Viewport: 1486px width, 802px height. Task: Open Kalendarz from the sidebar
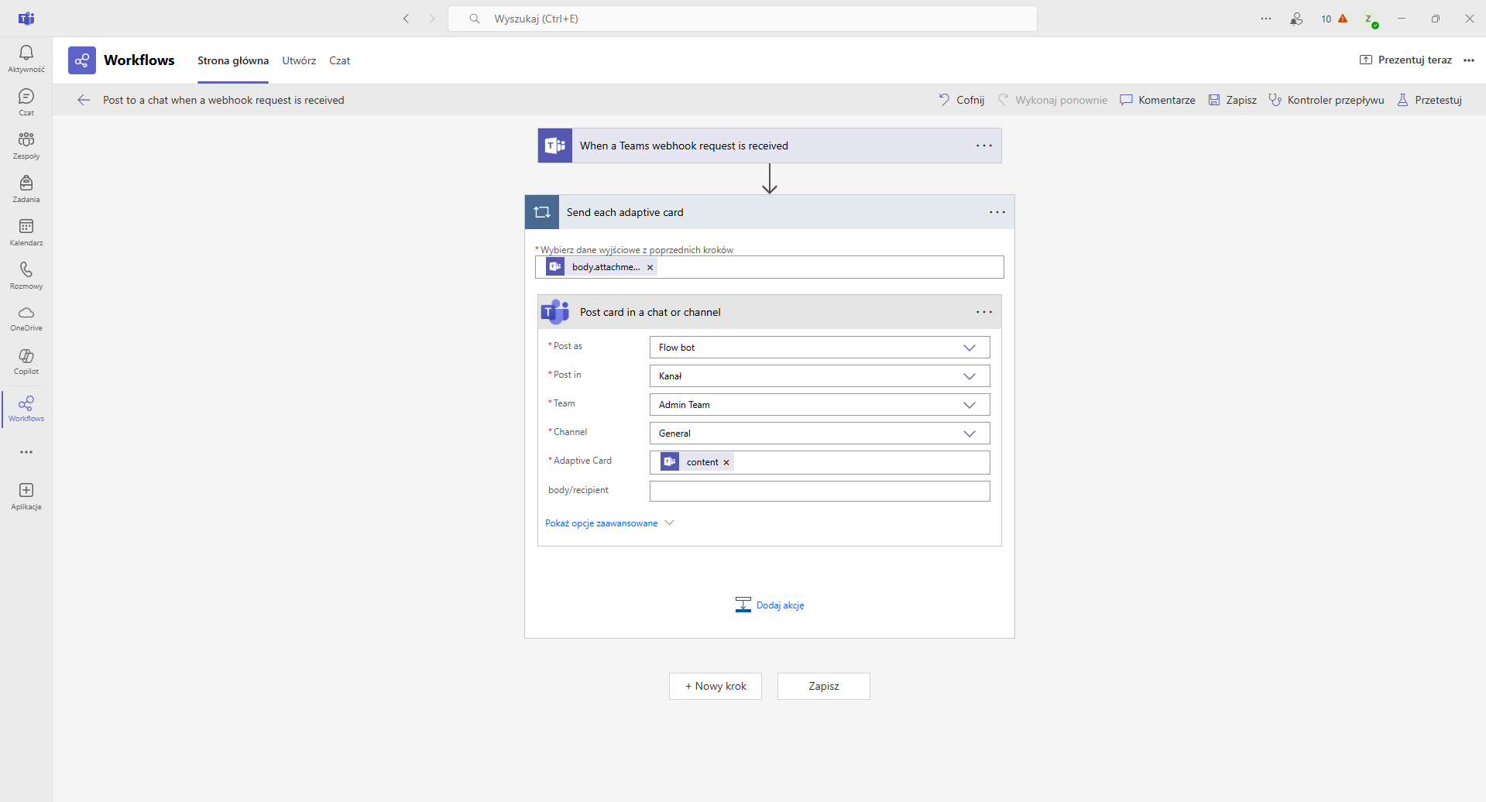point(26,231)
